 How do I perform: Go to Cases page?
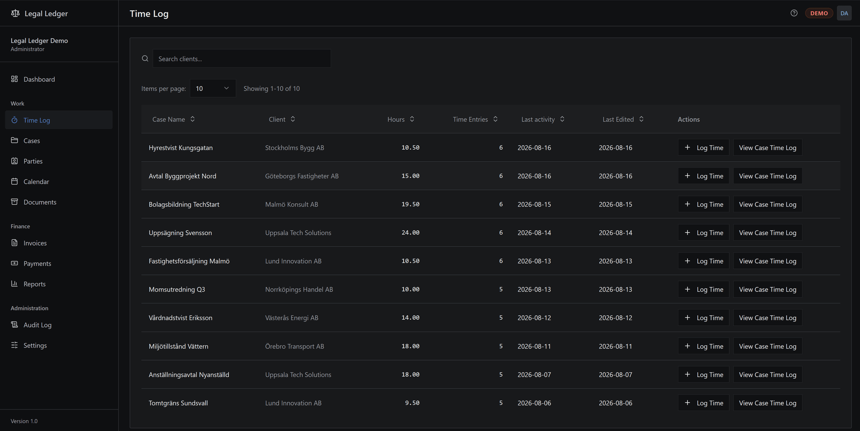tap(59, 141)
